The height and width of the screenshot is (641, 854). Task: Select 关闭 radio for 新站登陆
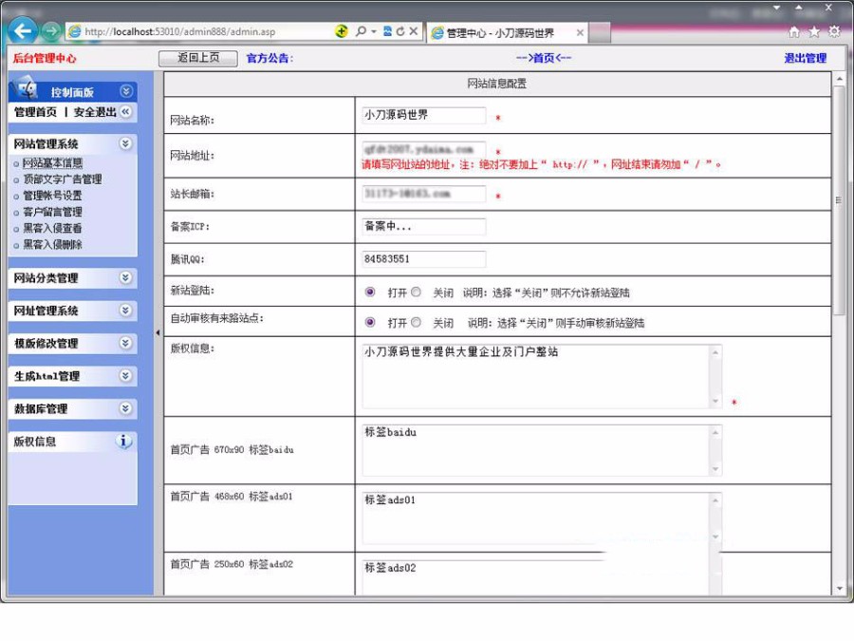417,292
